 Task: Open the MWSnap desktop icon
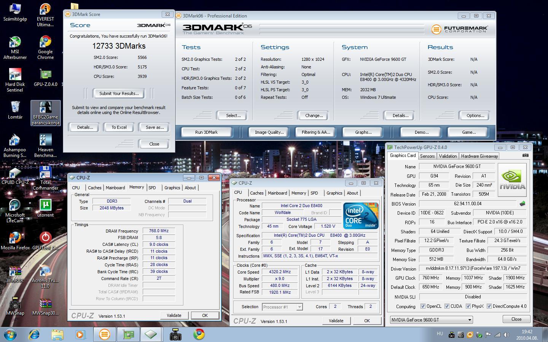click(x=15, y=306)
